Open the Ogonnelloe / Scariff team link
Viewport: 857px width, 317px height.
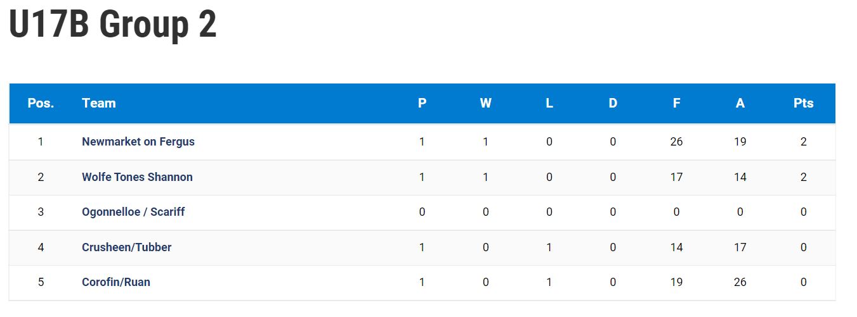pyautogui.click(x=133, y=212)
